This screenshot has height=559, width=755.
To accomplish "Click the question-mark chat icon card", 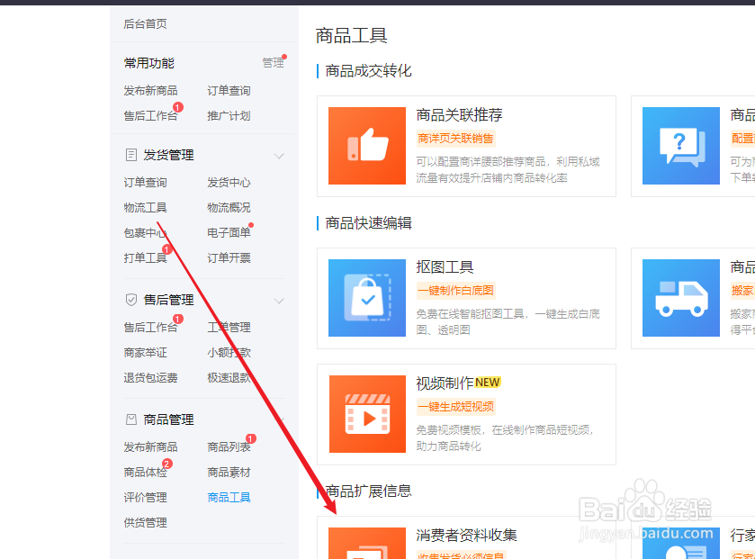I will point(681,146).
